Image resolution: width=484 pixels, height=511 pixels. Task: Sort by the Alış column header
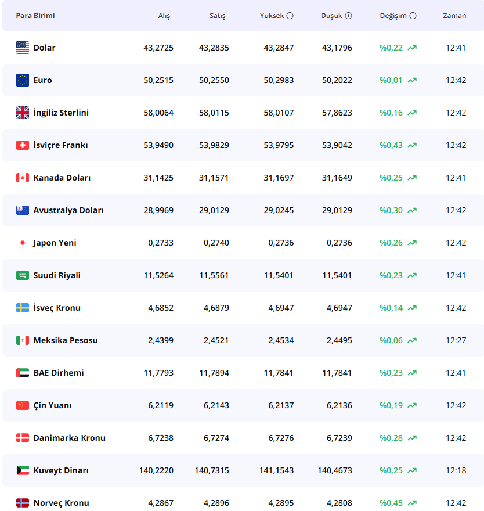click(x=164, y=16)
